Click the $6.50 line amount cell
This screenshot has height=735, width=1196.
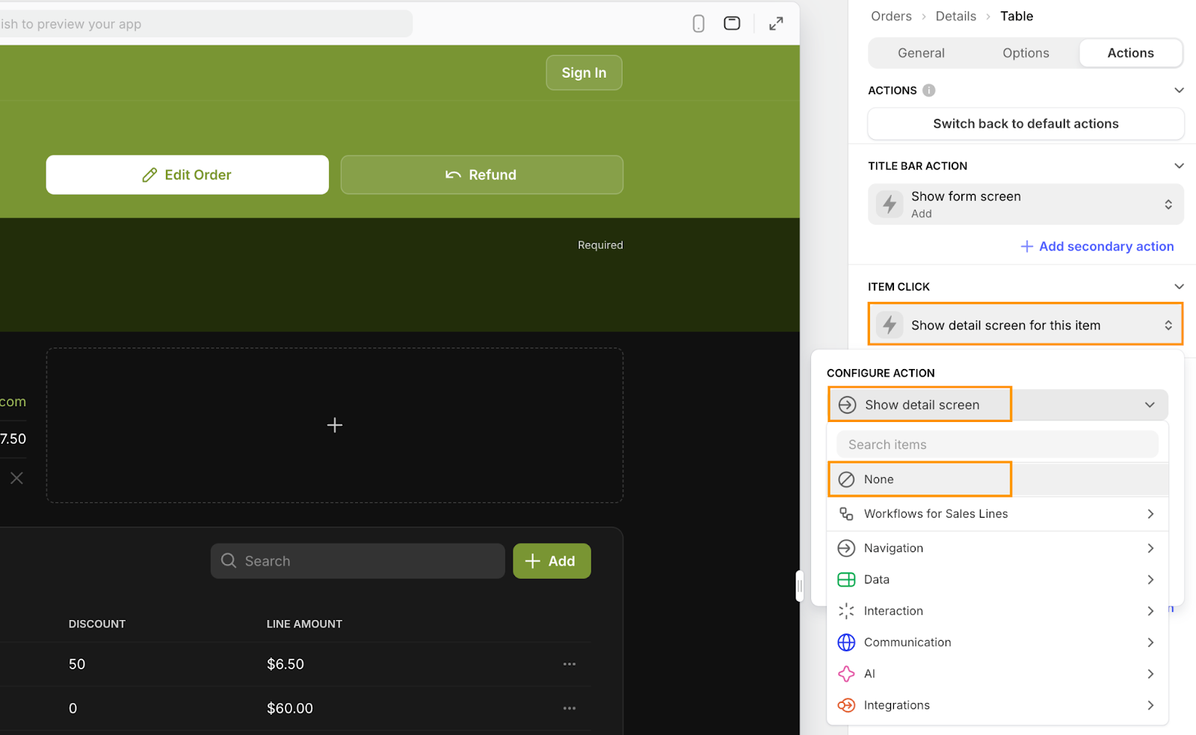tap(286, 664)
